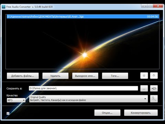Minimize the Free Audio Converter window
Image resolution: width=165 pixels, height=124 pixels.
144,6
